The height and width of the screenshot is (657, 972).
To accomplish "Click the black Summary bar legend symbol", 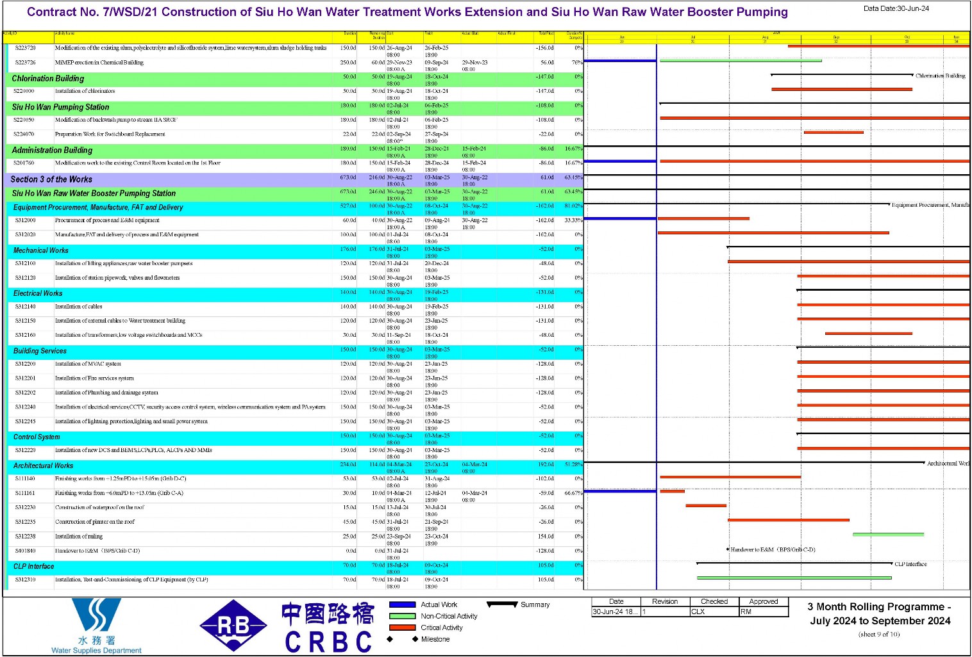I will [x=502, y=604].
